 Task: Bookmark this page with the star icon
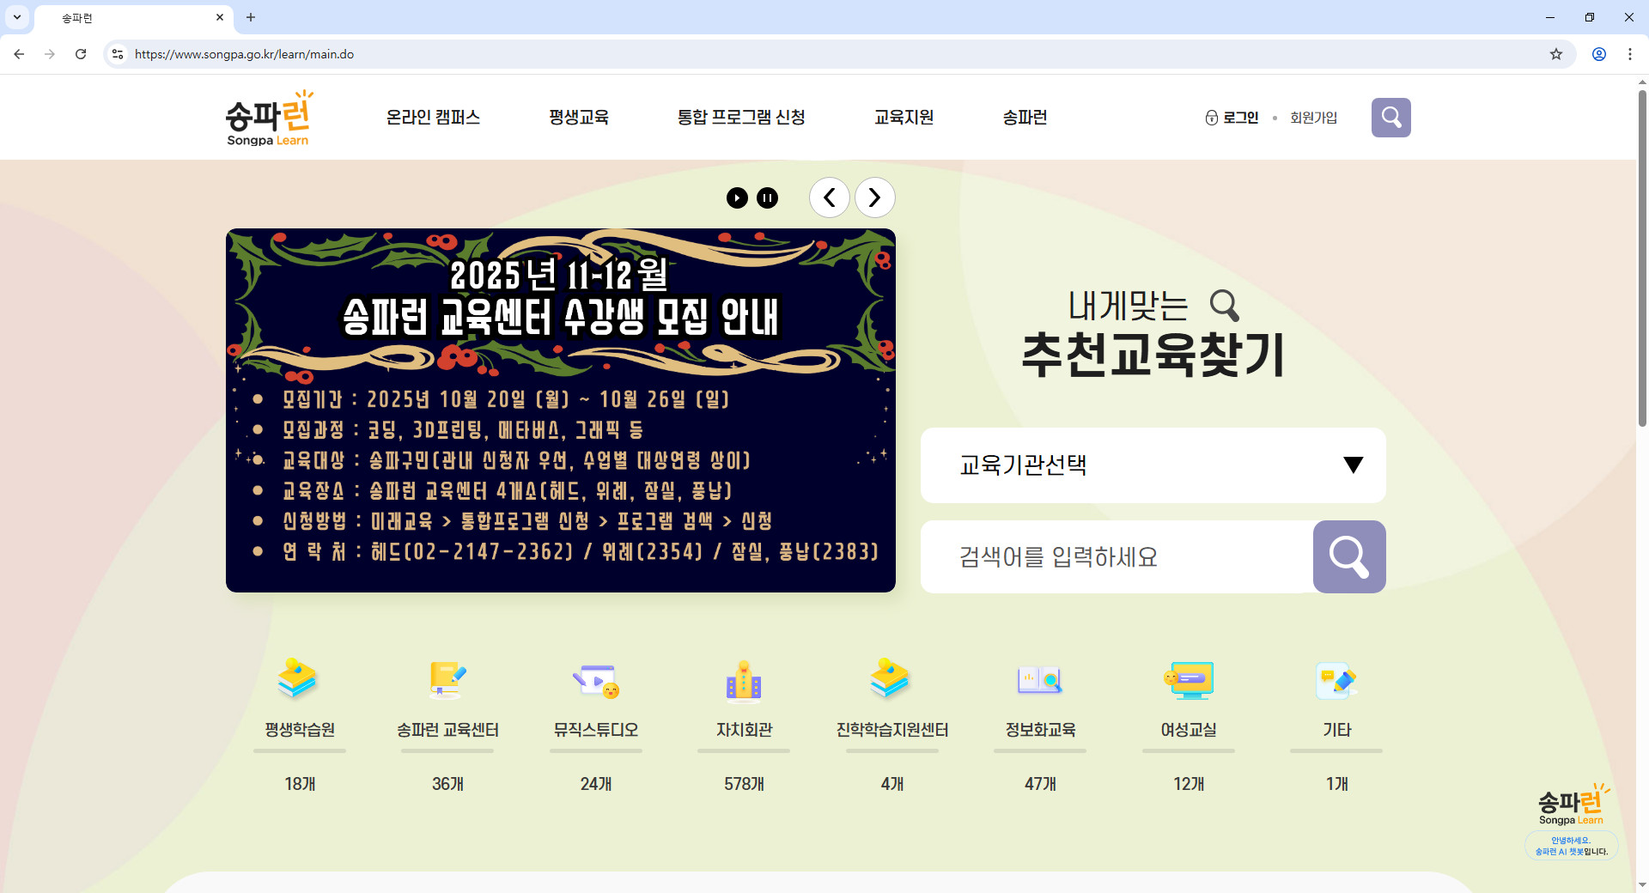[1555, 54]
